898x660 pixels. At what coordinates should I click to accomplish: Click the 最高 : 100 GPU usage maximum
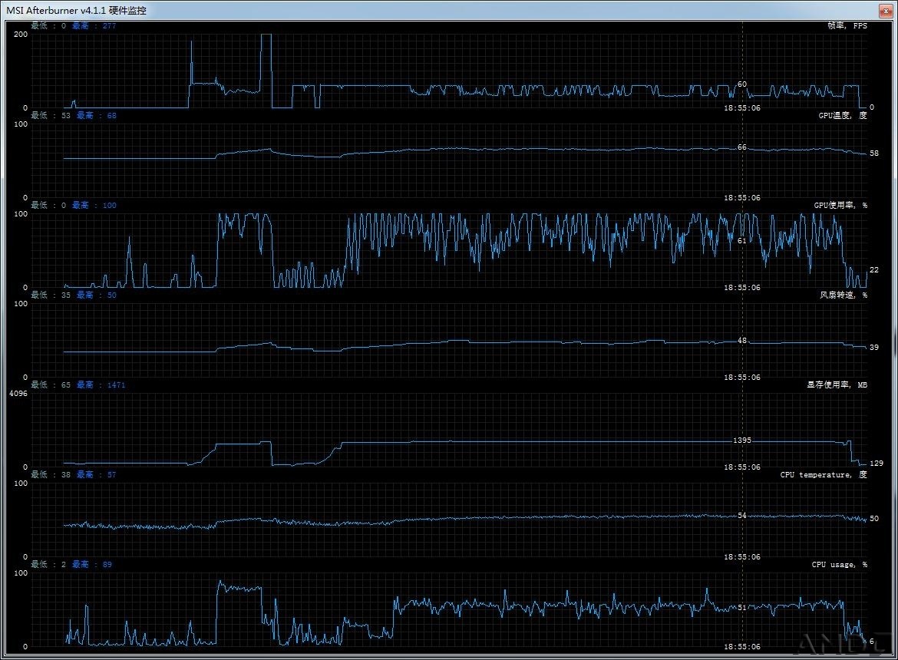point(94,206)
